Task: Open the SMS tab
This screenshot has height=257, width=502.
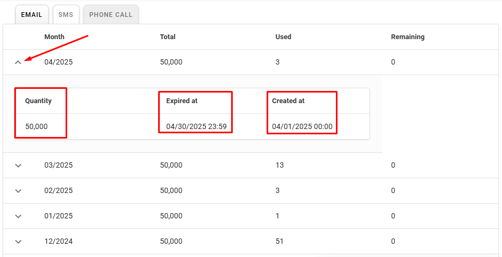Action: 66,15
